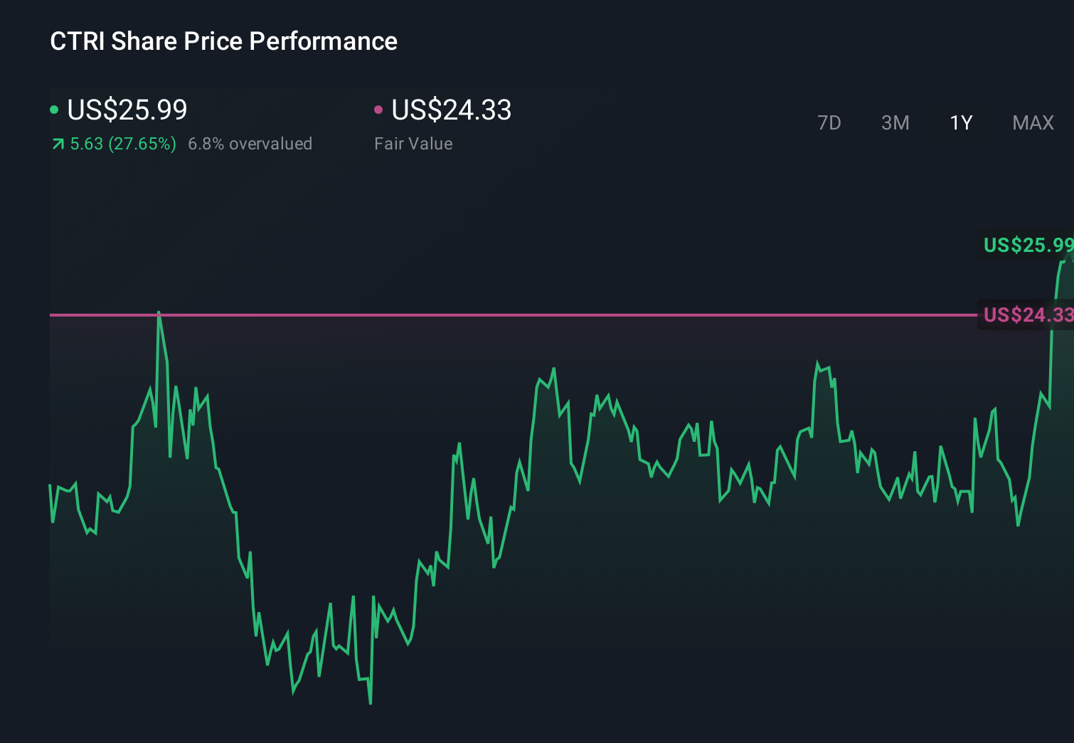Click the pink Fair Value legend dot
The height and width of the screenshot is (743, 1074).
[379, 109]
